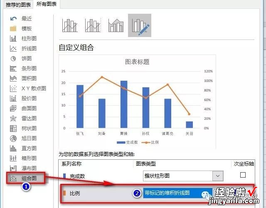Choose the 折线图 line chart type
Viewport: 266px width, 208px height.
[23, 49]
